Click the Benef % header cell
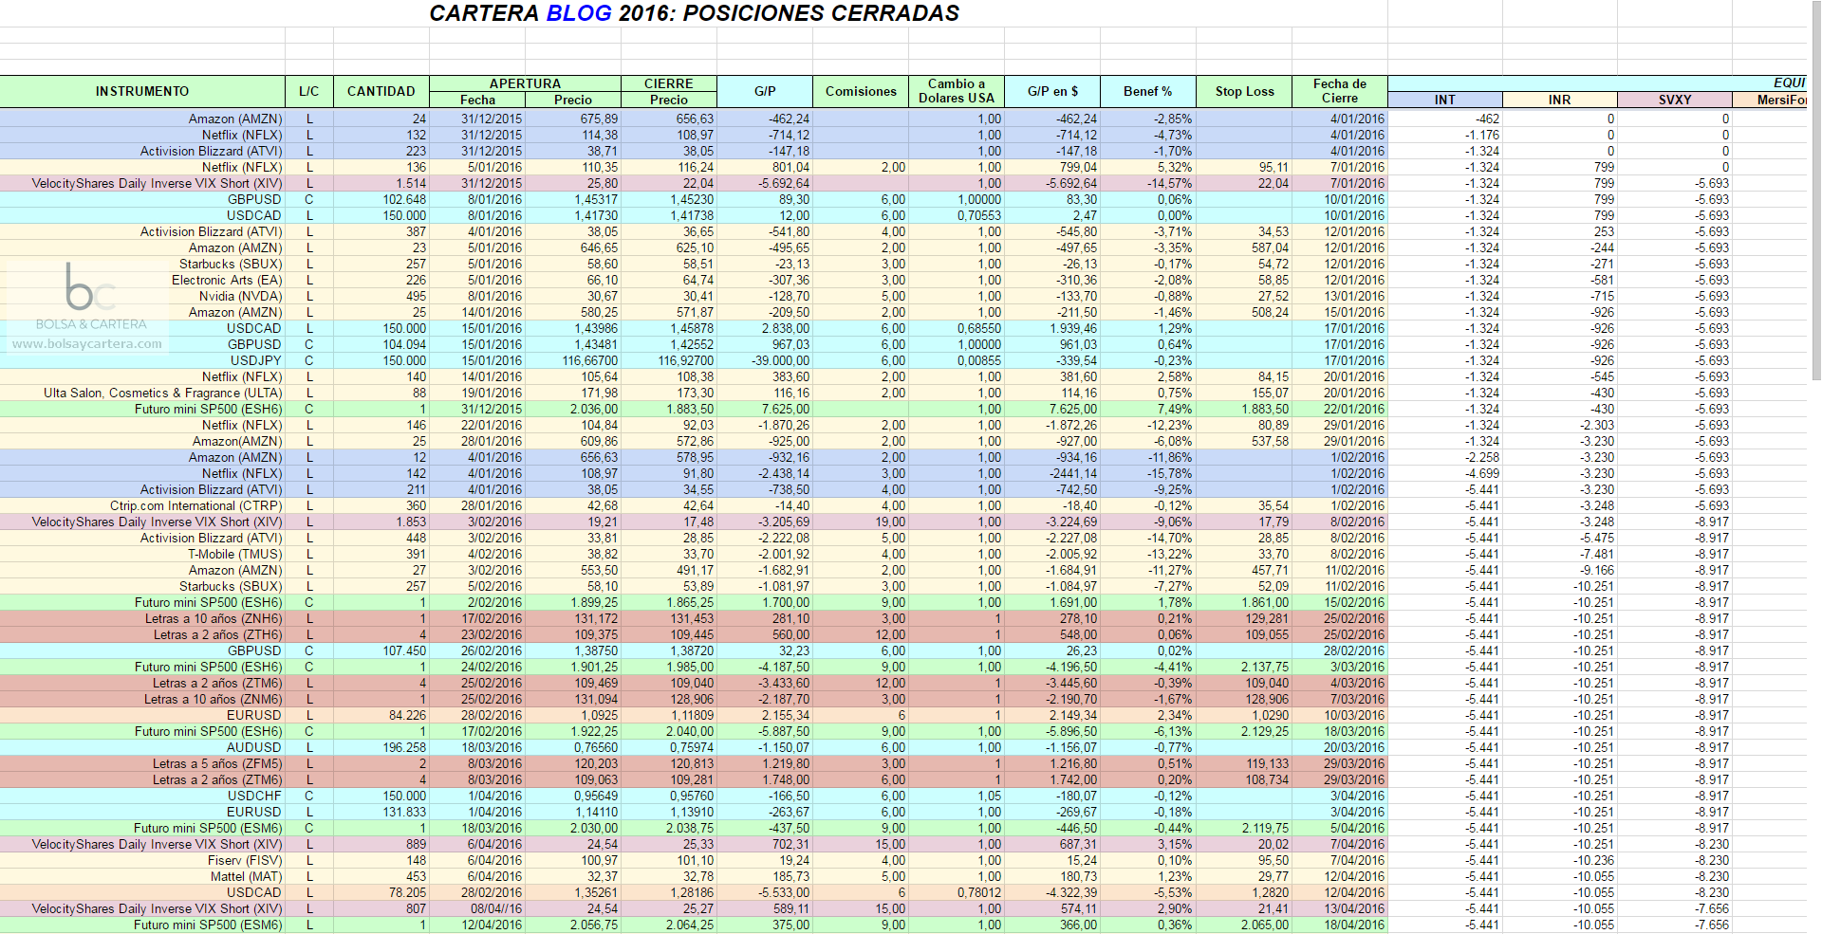 pyautogui.click(x=1148, y=91)
